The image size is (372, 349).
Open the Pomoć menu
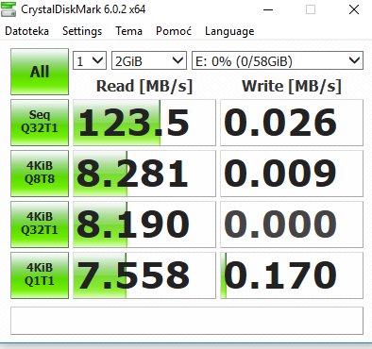(174, 31)
